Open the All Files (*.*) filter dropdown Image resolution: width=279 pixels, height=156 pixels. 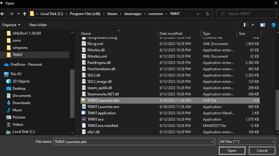tap(247, 142)
